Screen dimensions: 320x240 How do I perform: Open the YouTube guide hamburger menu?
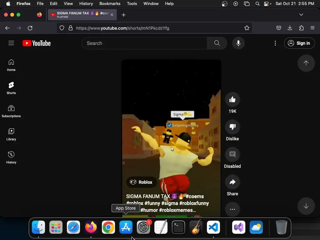click(11, 43)
